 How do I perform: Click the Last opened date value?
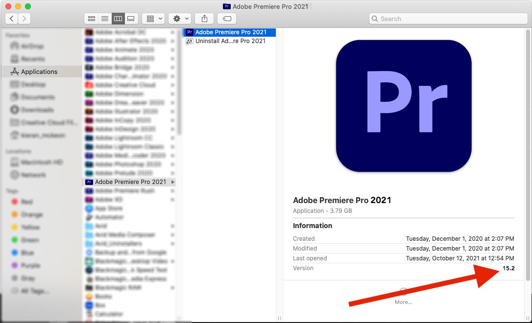click(460, 258)
